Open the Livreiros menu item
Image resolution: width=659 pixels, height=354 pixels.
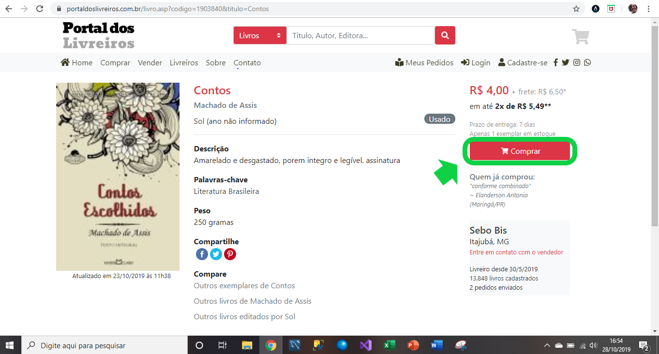tap(184, 62)
